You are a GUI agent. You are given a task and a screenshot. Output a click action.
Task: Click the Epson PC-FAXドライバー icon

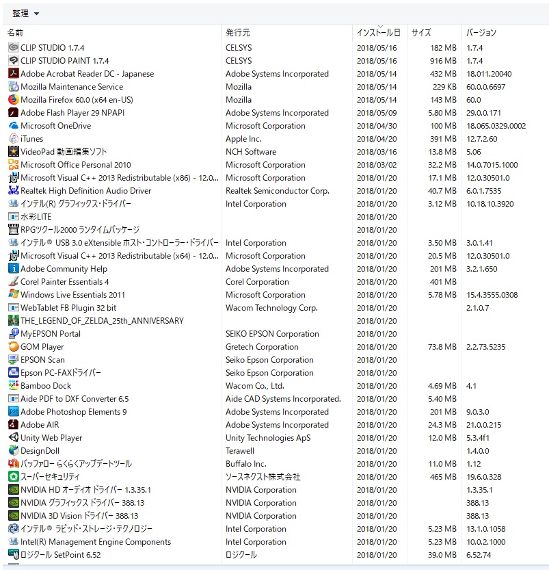click(14, 372)
